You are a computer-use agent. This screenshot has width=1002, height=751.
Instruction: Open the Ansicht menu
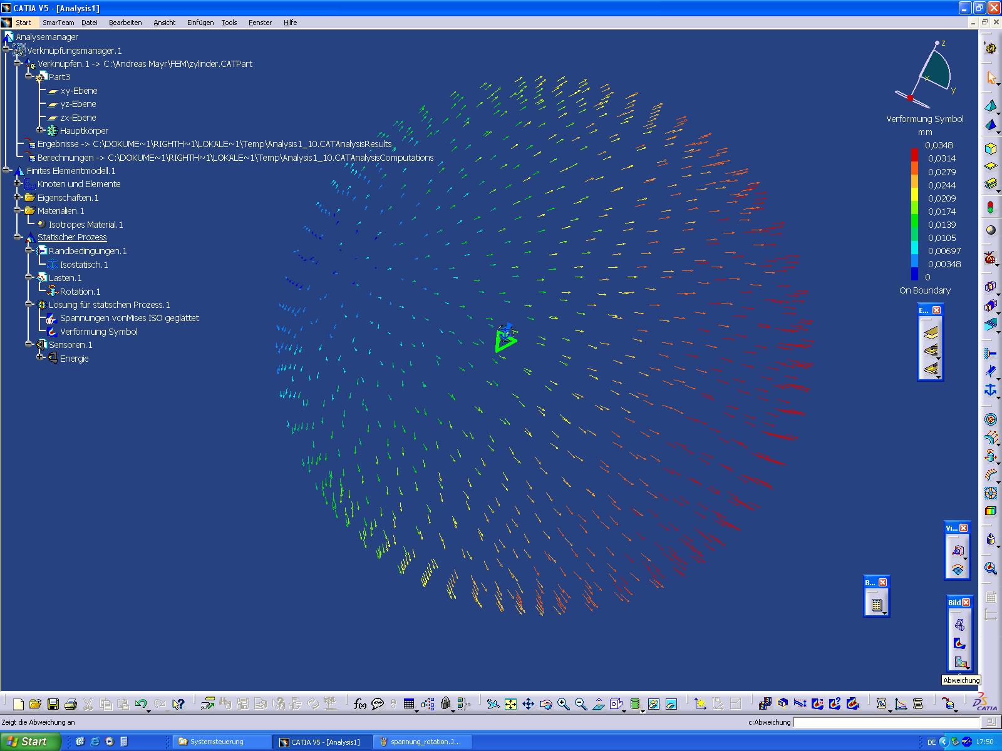click(164, 23)
